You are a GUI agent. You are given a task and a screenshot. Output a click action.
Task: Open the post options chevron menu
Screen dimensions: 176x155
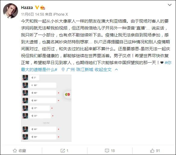tap(169, 5)
